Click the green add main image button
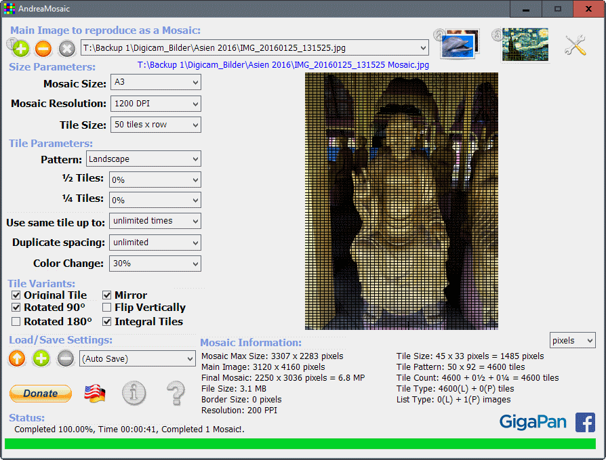 pyautogui.click(x=20, y=49)
